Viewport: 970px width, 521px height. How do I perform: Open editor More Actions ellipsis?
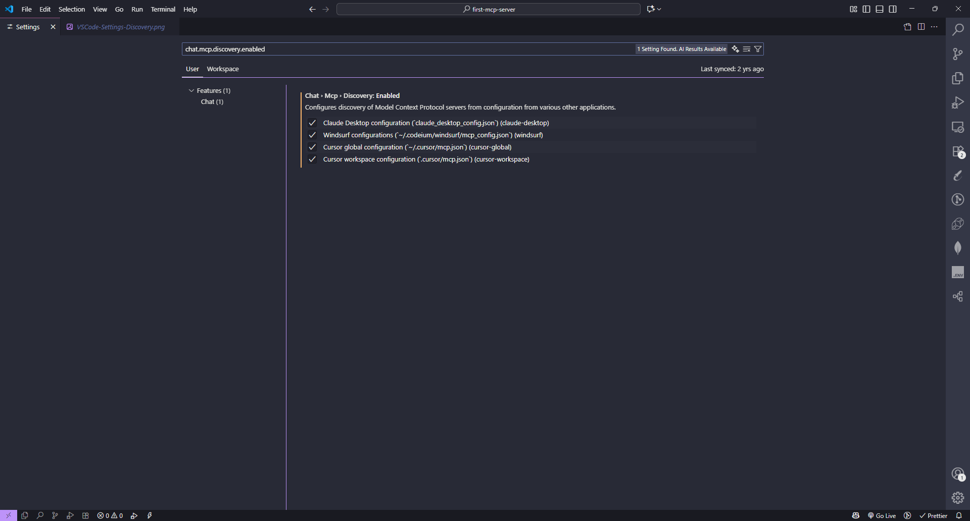click(x=934, y=27)
